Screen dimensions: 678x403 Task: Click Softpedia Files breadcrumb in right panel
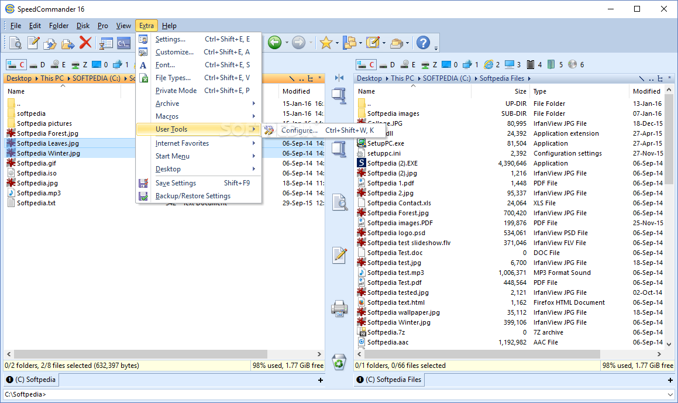(x=501, y=78)
